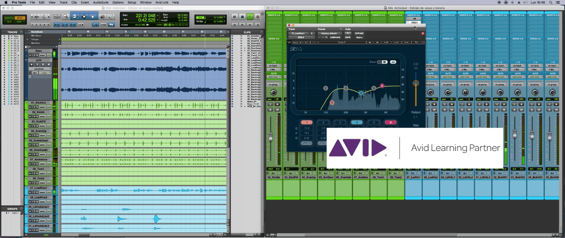Toggle Grid edit mode
Image resolution: width=565 pixels, height=238 pixels.
[19, 22]
